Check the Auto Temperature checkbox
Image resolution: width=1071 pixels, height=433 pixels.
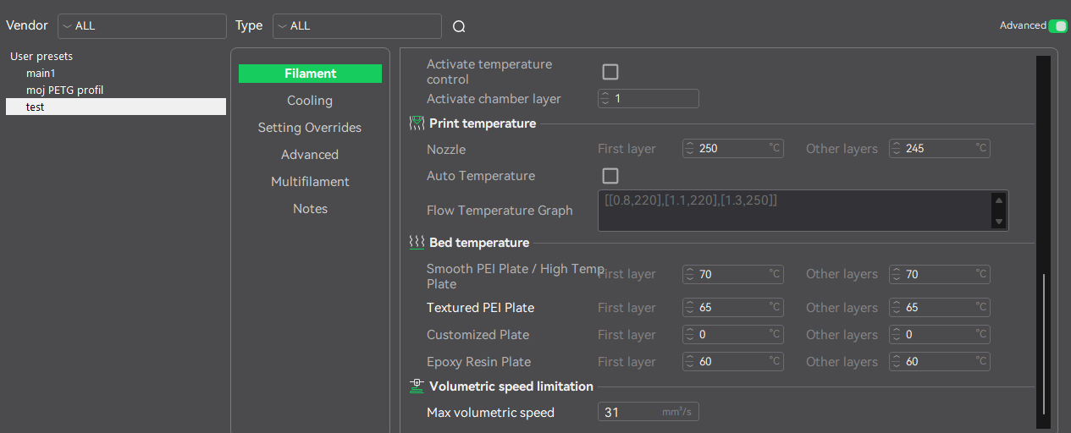(x=610, y=176)
